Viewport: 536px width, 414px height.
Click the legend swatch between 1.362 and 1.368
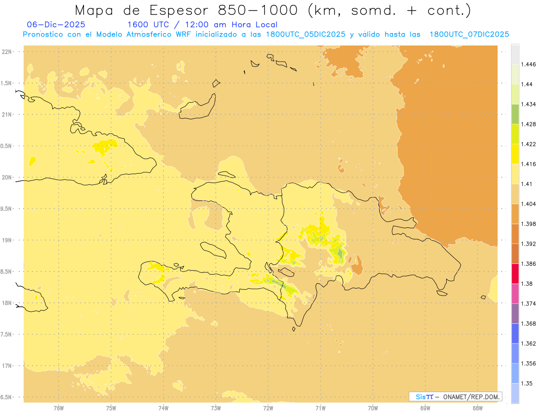pyautogui.click(x=515, y=333)
